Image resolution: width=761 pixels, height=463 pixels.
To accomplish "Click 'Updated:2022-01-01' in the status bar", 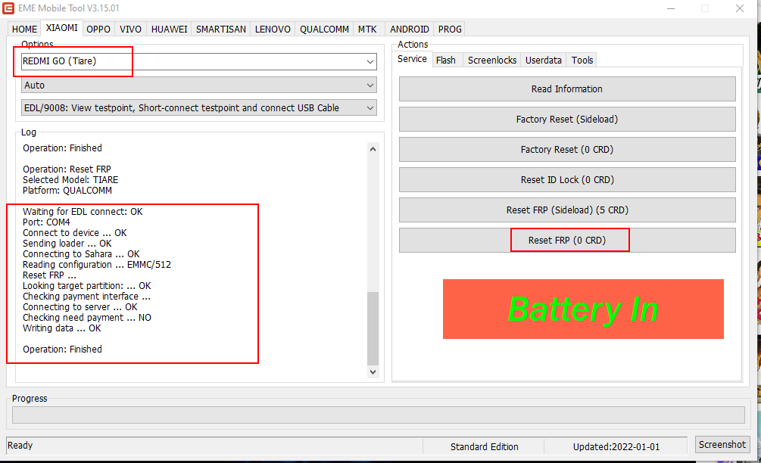I will 616,446.
